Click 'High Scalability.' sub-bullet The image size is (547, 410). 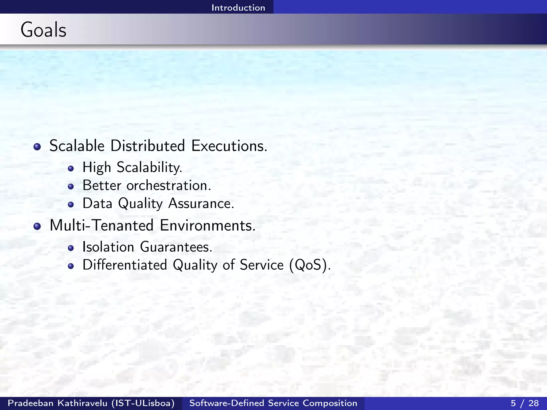pos(132,168)
